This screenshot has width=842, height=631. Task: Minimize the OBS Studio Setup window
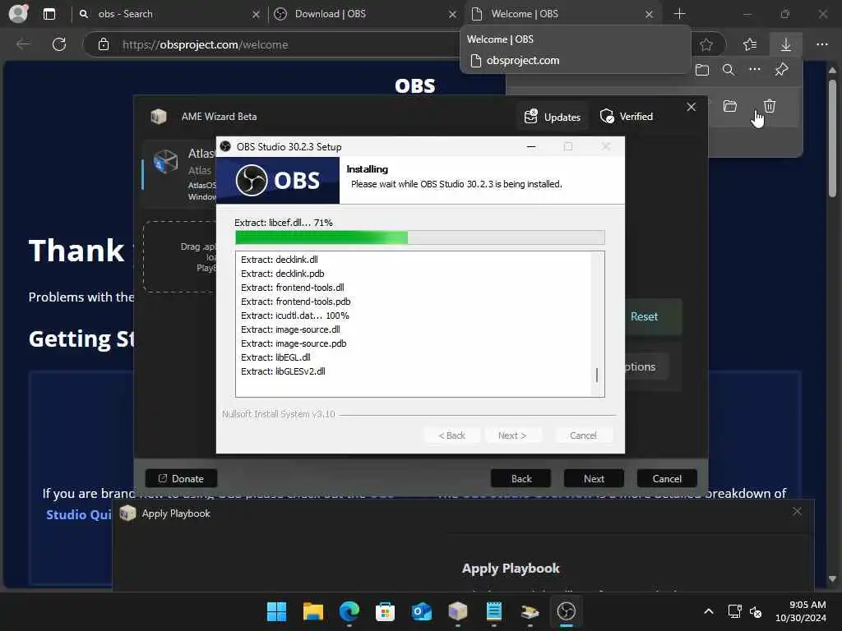click(531, 146)
